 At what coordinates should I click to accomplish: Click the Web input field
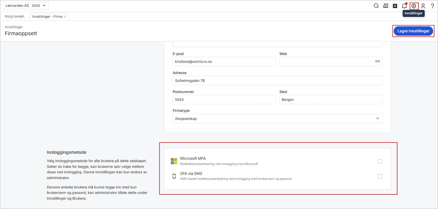point(331,62)
